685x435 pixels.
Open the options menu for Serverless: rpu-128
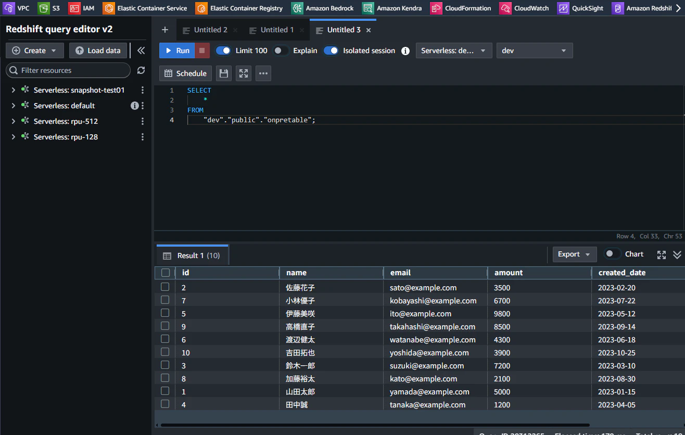(x=143, y=137)
